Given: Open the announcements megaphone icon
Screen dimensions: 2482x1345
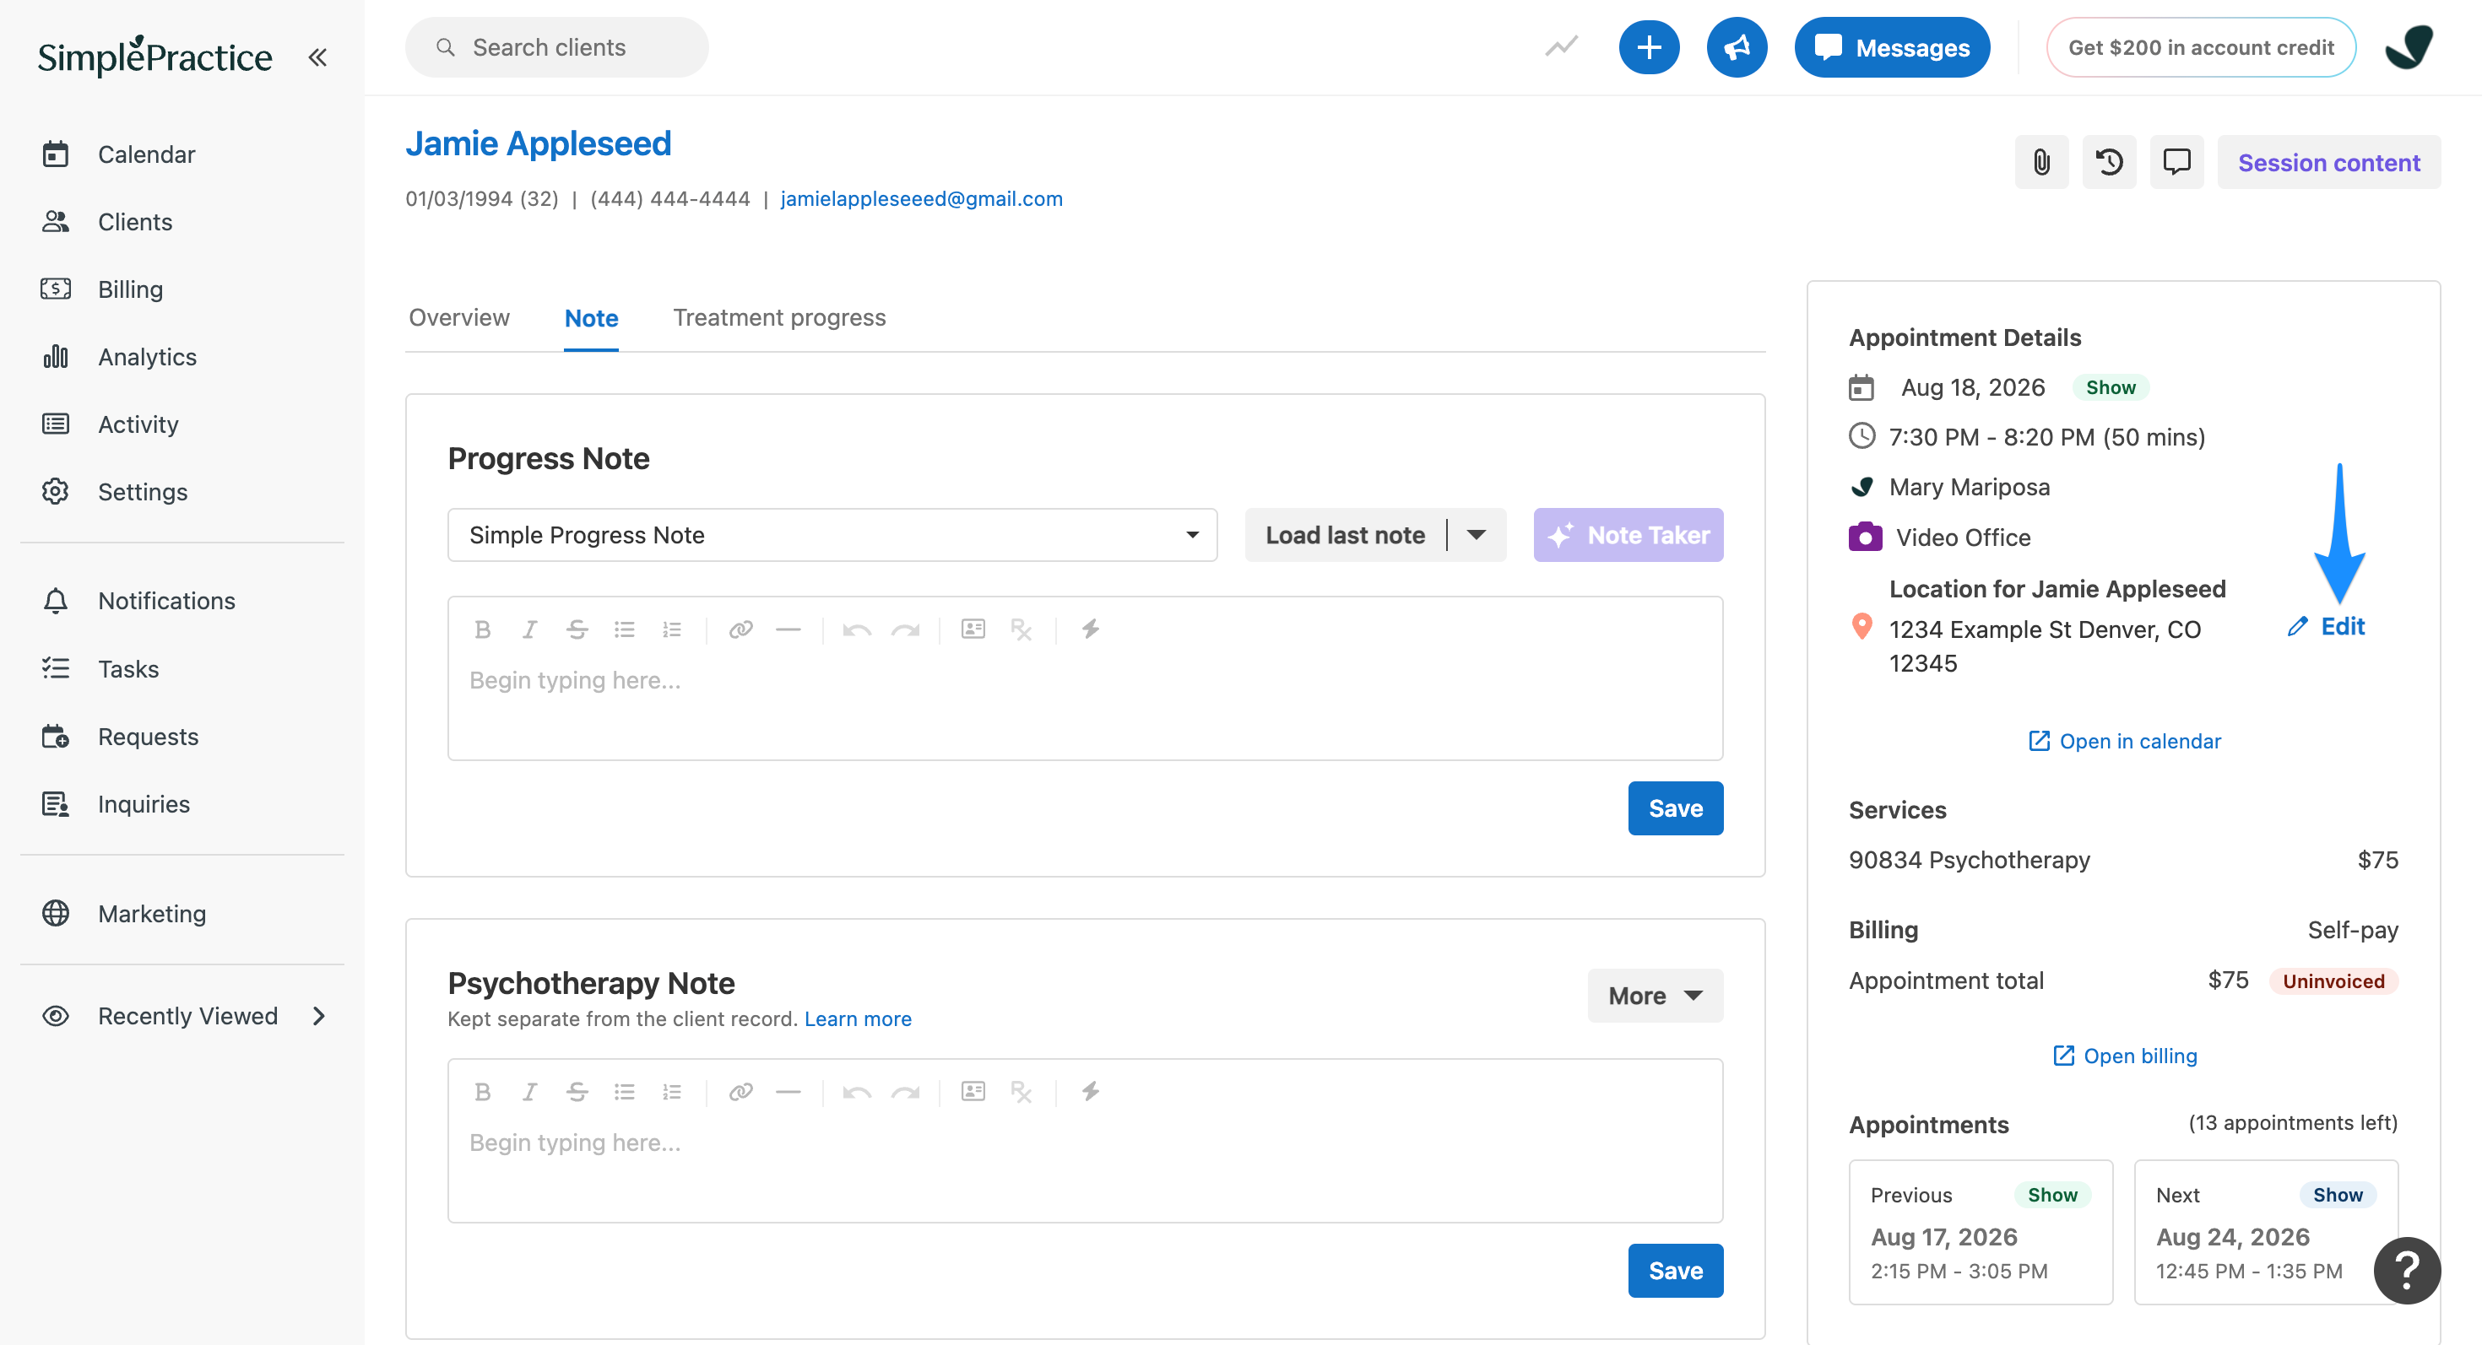Looking at the screenshot, I should 1737,47.
